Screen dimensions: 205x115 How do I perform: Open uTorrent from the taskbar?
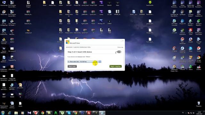click(x=62, y=113)
